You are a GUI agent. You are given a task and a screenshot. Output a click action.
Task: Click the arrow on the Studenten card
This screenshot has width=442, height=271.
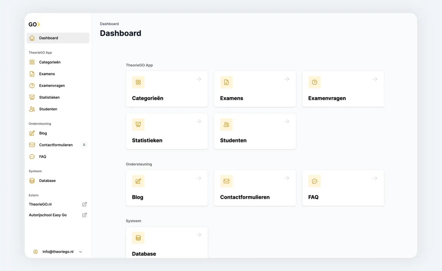[286, 121]
